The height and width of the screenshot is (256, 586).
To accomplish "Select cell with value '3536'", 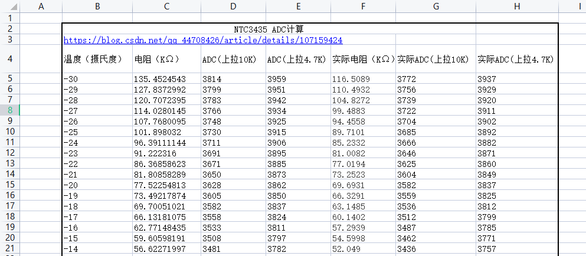I will click(x=436, y=206).
